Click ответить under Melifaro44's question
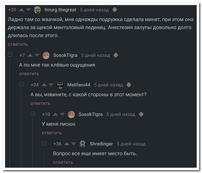 click(40, 103)
